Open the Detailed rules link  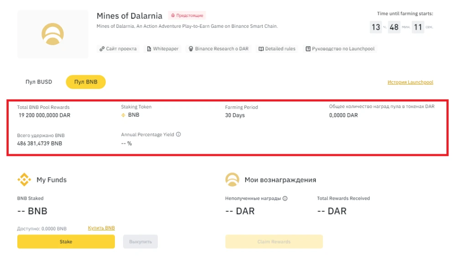(277, 49)
